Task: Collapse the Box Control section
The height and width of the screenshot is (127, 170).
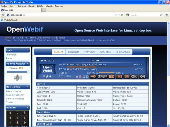Action: click(27, 87)
